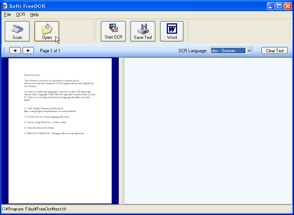The image size is (294, 215).
Task: Click the OCR Language label
Action: point(193,51)
